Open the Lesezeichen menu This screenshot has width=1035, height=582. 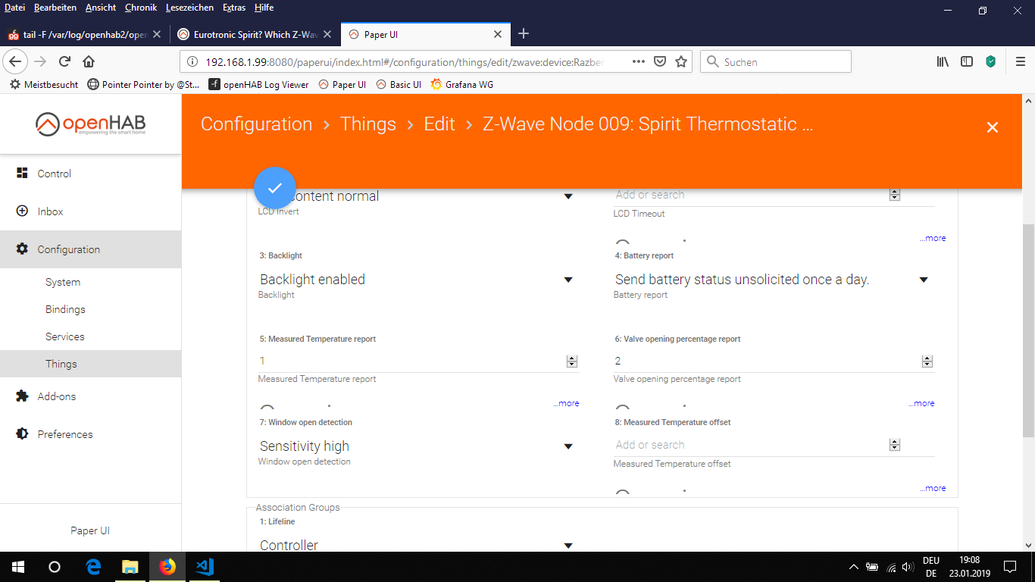189,8
